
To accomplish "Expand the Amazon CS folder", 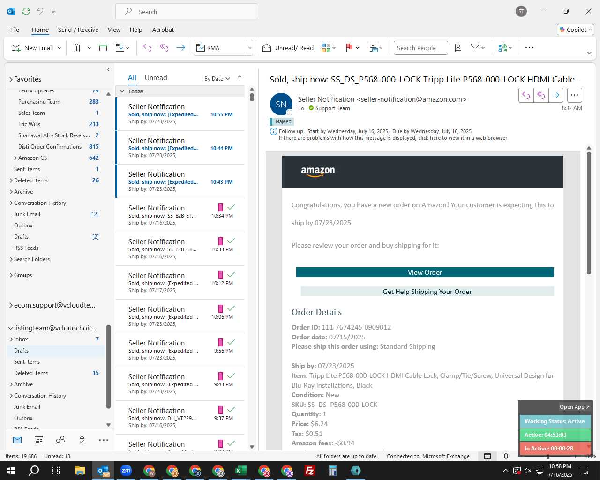I will click(x=15, y=158).
